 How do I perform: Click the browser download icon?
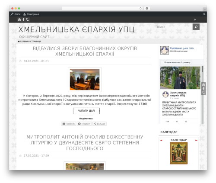pos(147,8)
